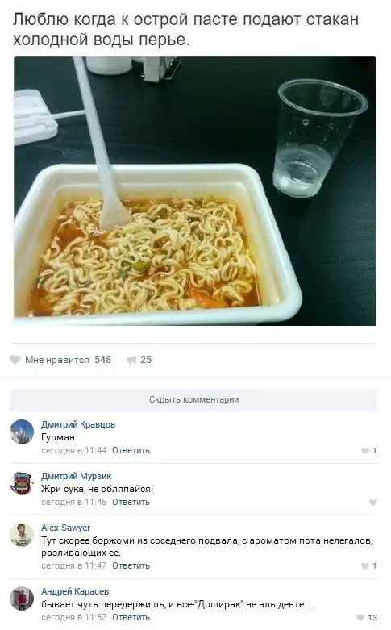The width and height of the screenshot is (391, 630).
Task: Like Дмитрий Мурзик's comment heart
Action: point(373,503)
